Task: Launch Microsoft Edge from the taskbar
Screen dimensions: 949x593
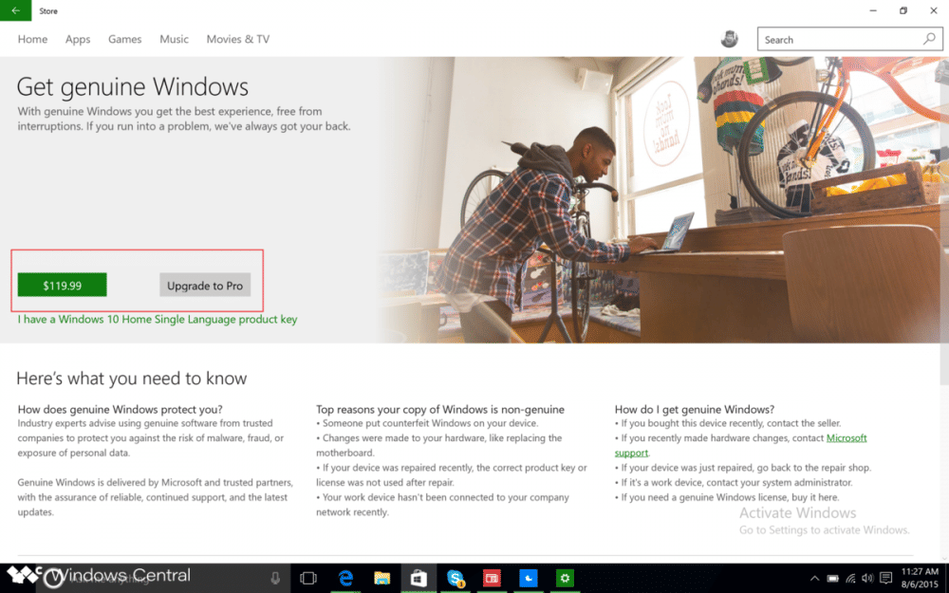Action: tap(345, 577)
